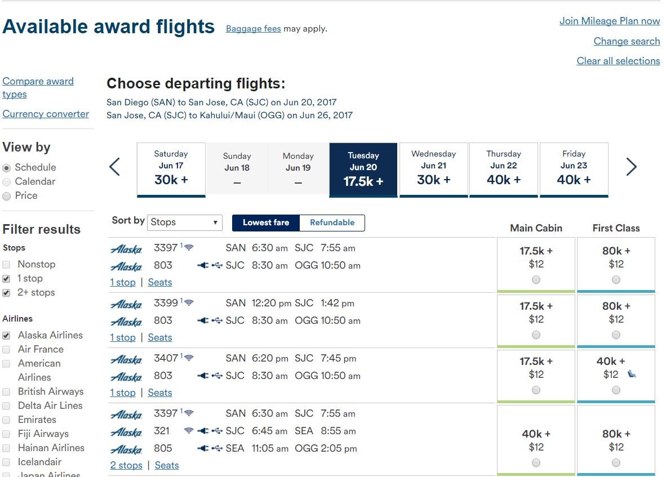666x477 pixels.
Task: Show earlier dates with the left chevron
Action: [115, 167]
